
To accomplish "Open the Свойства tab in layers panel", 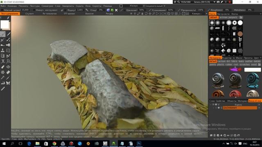I will click(x=220, y=101).
